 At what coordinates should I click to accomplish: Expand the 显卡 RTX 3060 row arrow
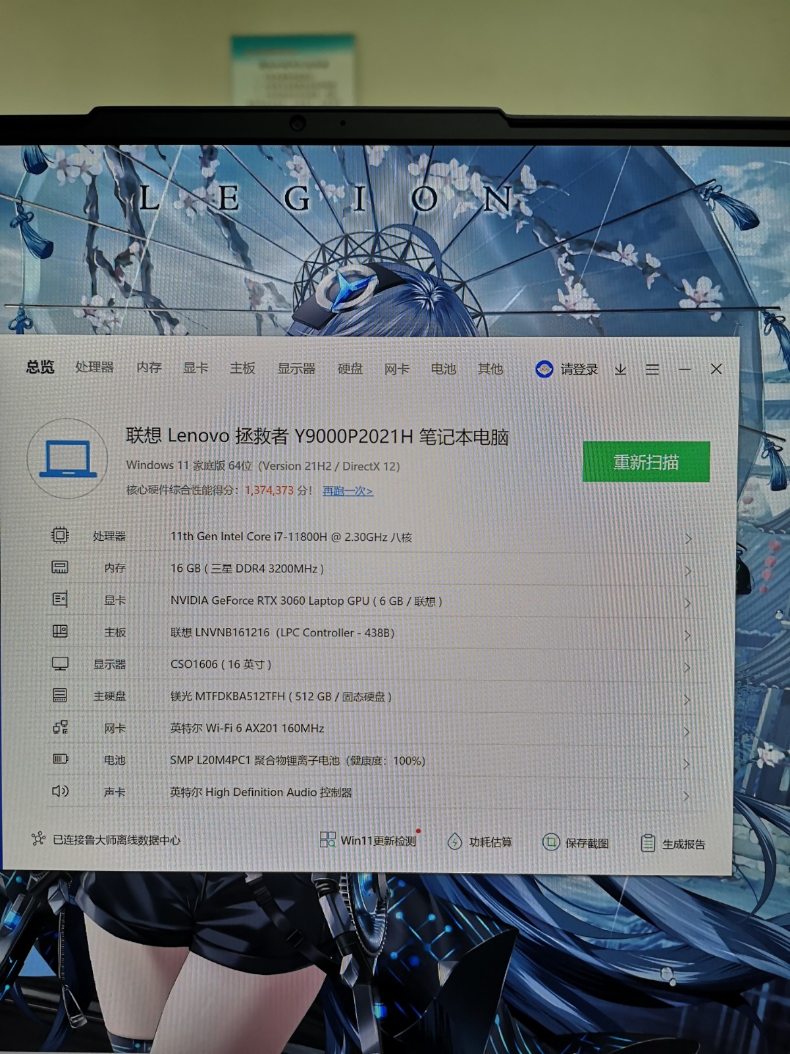coord(687,603)
